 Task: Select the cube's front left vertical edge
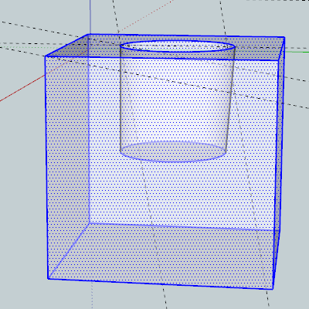(46, 168)
